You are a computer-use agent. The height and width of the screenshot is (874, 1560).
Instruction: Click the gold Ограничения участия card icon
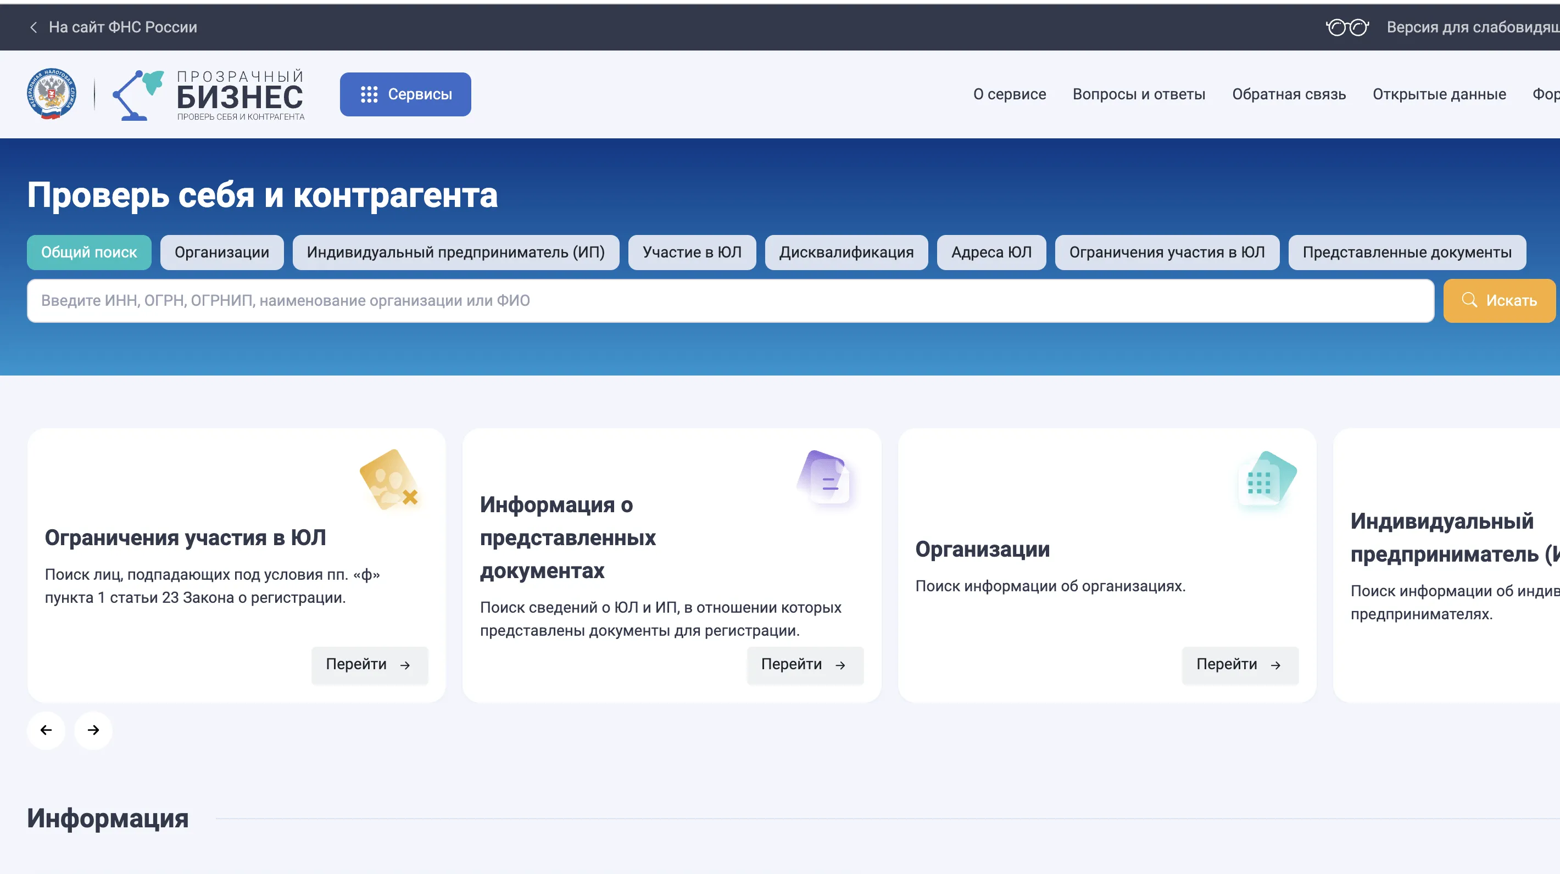(391, 480)
